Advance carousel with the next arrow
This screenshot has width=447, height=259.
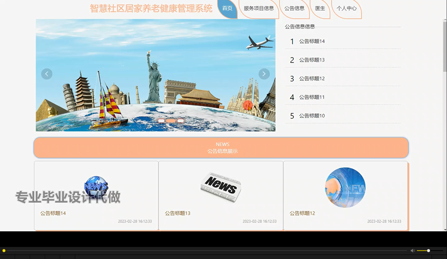click(264, 74)
